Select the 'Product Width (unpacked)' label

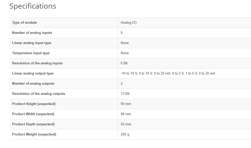(33, 114)
